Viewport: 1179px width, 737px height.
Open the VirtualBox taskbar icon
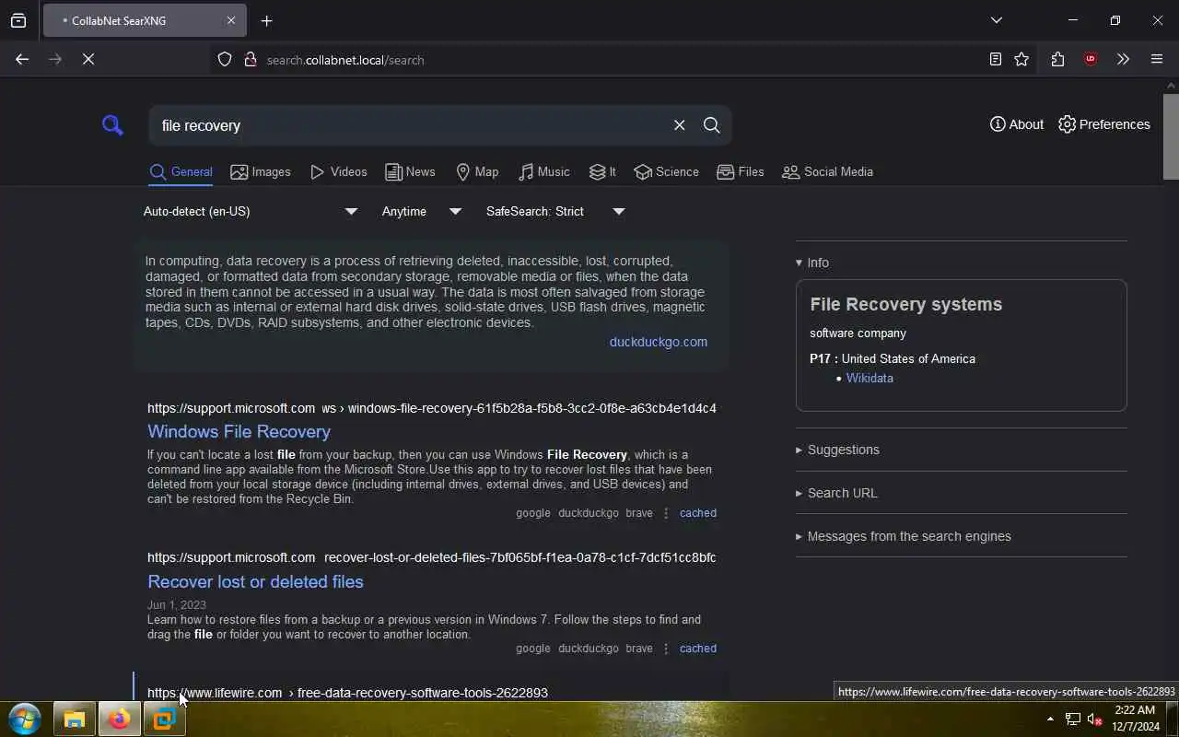click(x=164, y=719)
